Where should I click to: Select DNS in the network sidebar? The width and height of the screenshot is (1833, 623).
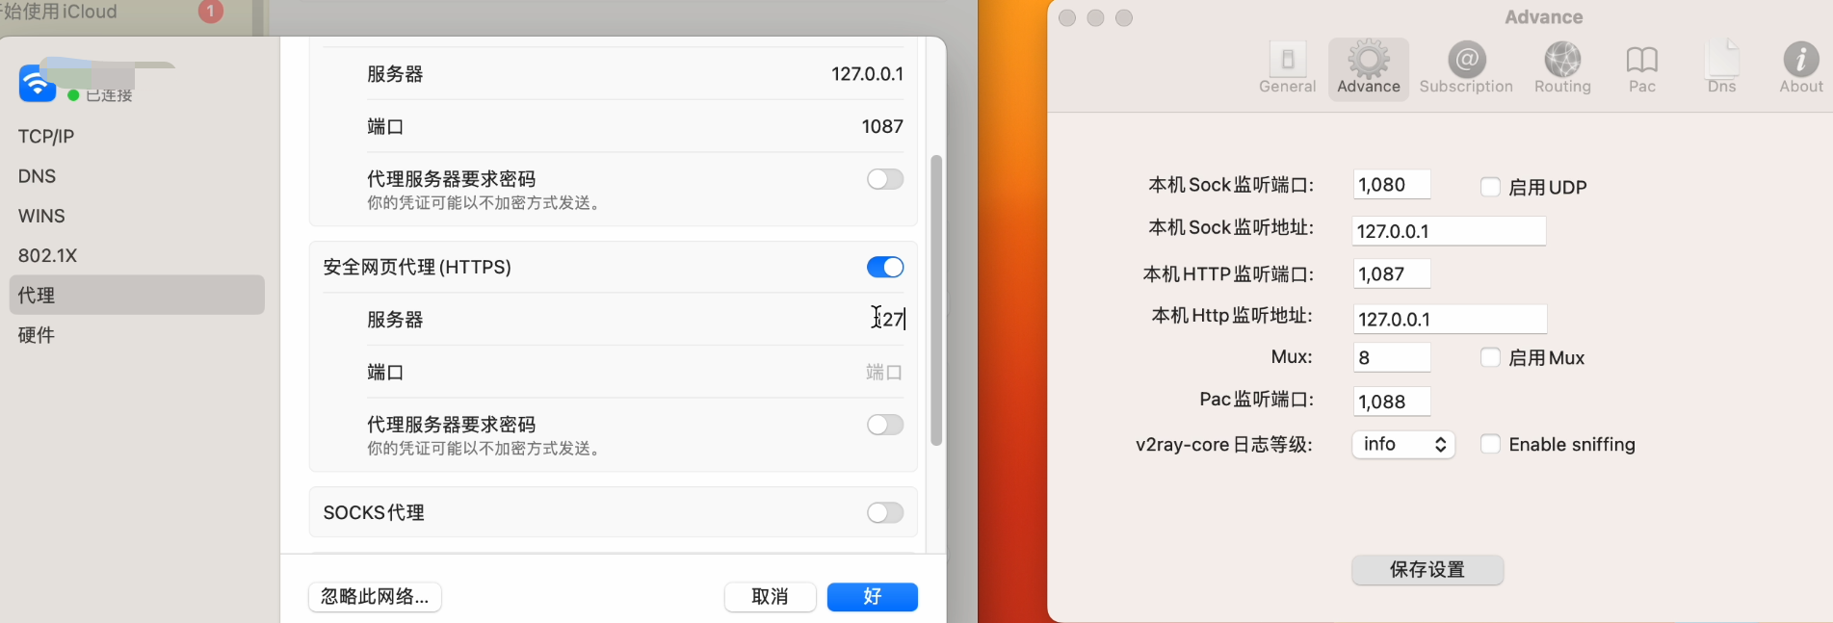point(38,176)
